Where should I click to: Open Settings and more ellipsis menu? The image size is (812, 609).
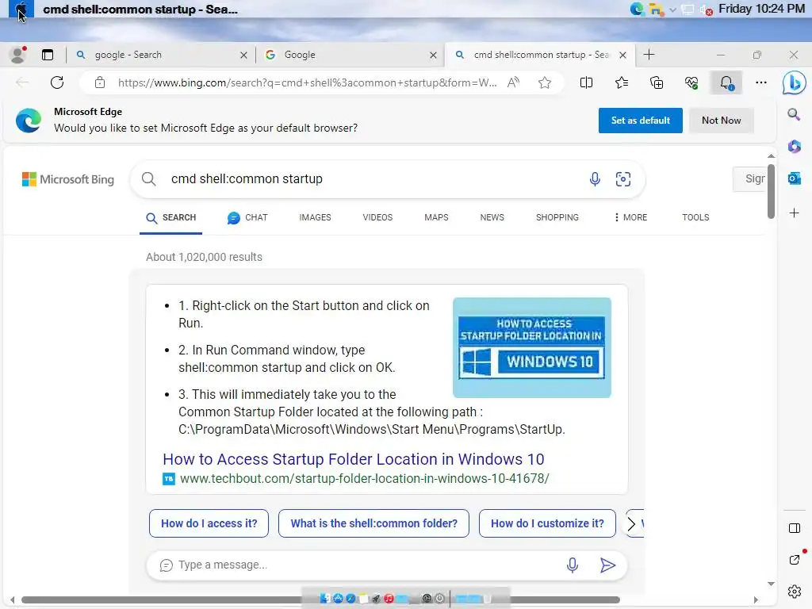pos(761,82)
